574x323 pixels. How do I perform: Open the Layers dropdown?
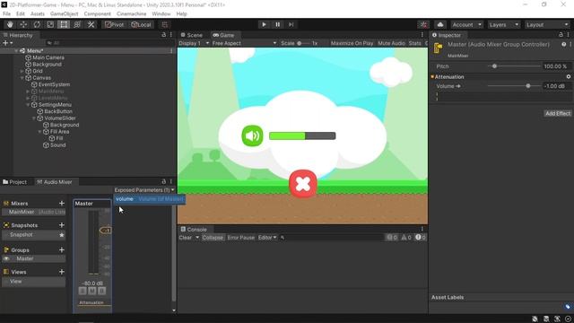(504, 24)
